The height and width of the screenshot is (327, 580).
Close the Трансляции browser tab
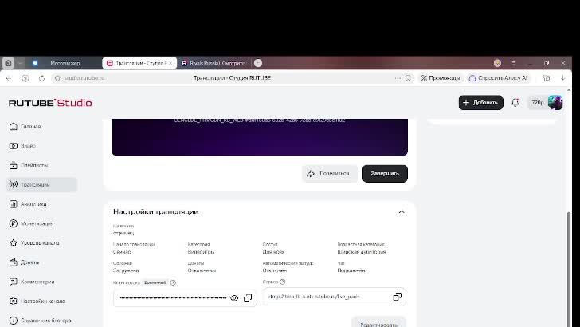(x=170, y=63)
